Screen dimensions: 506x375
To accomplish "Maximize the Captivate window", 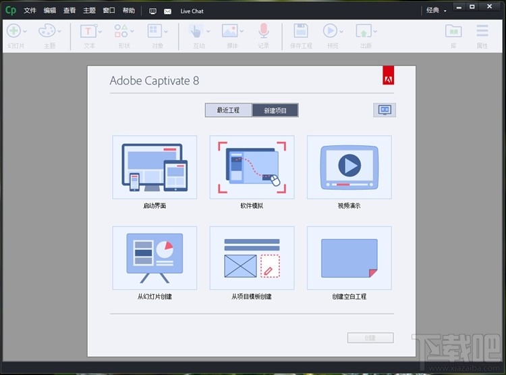I will pos(472,7).
